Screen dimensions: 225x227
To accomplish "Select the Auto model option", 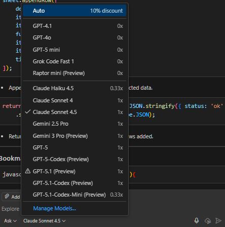I will [x=74, y=11].
